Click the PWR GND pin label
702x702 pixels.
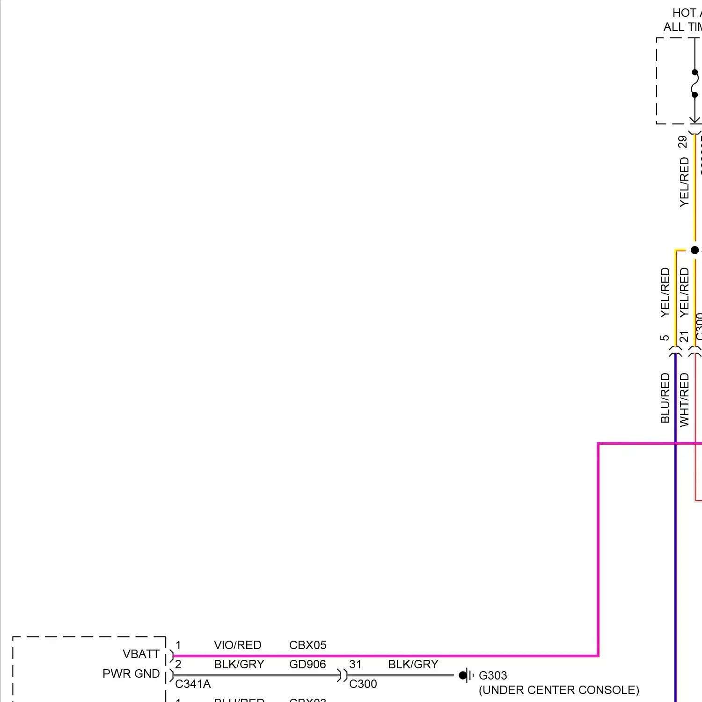[131, 673]
